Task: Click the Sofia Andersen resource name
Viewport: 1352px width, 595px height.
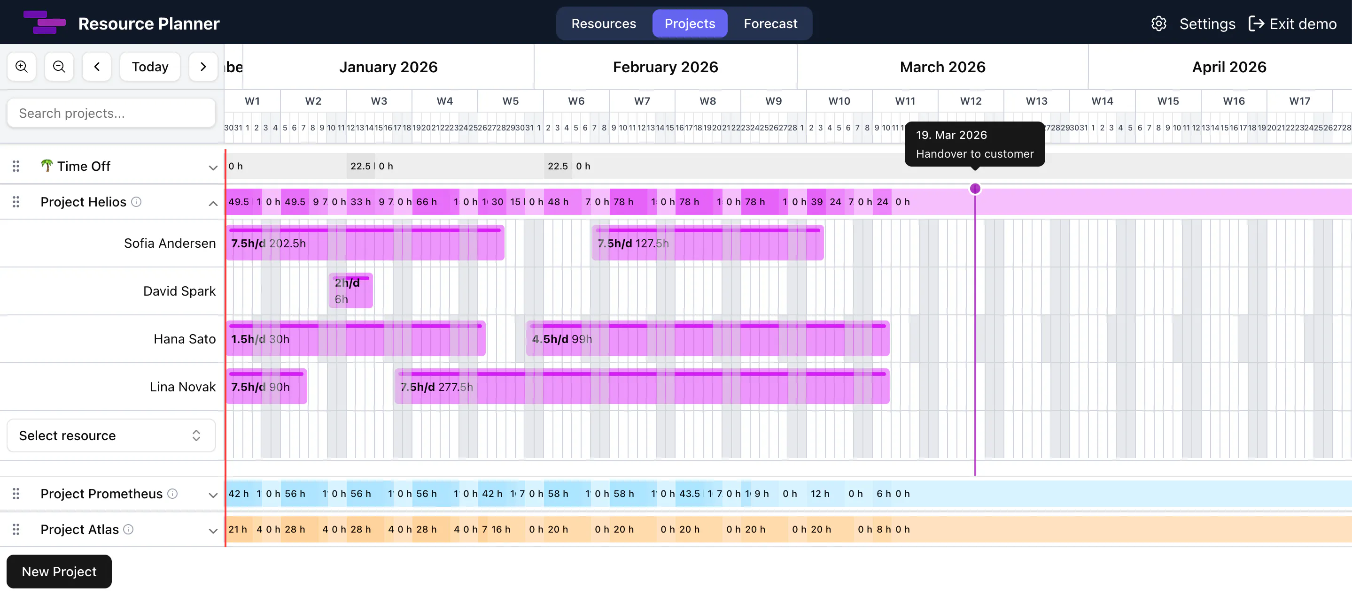Action: pyautogui.click(x=170, y=243)
